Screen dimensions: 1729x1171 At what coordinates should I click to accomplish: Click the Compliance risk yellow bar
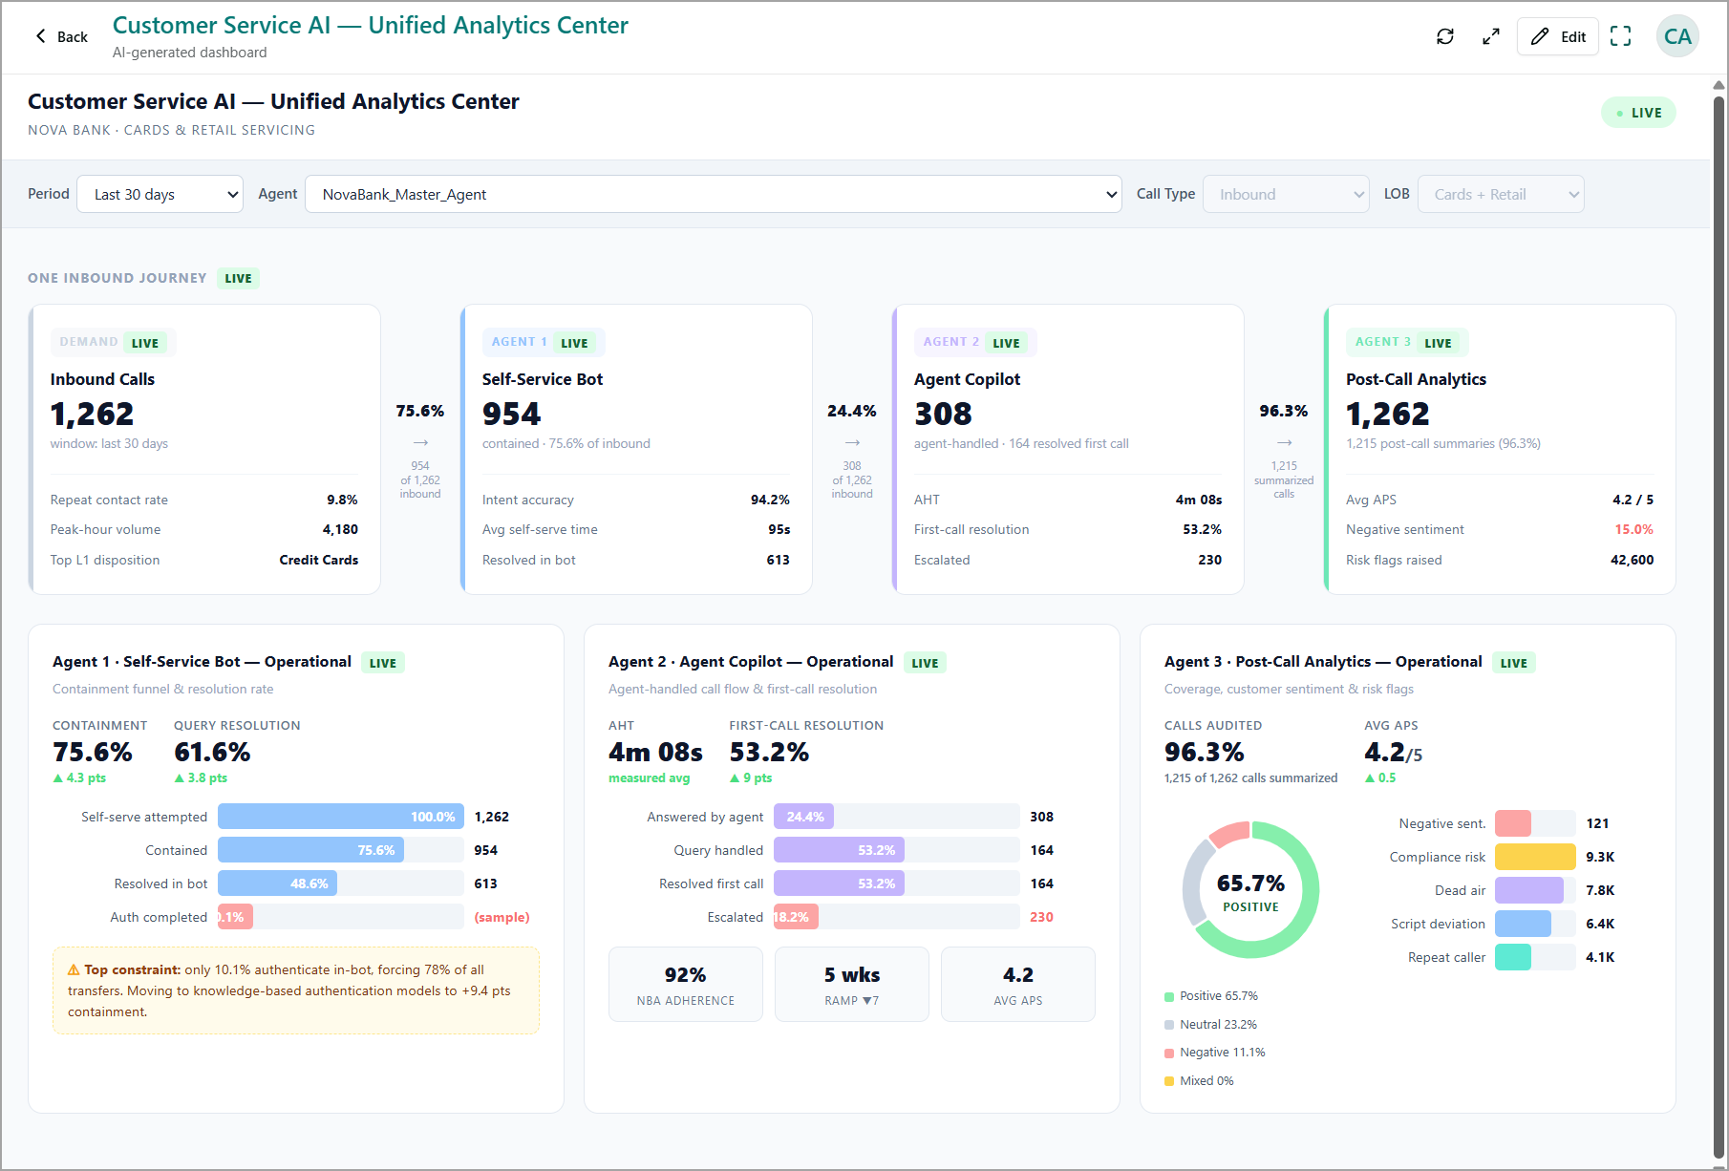point(1535,857)
